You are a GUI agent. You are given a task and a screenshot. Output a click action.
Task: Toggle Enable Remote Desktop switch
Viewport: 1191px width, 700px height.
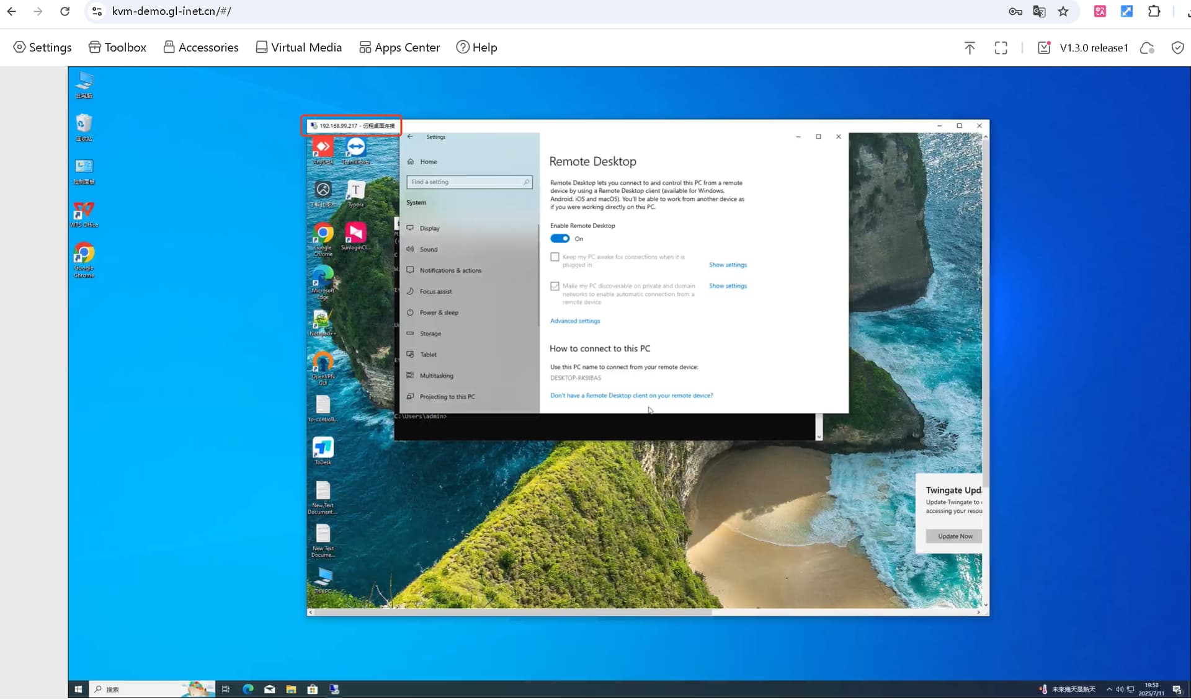[560, 239]
